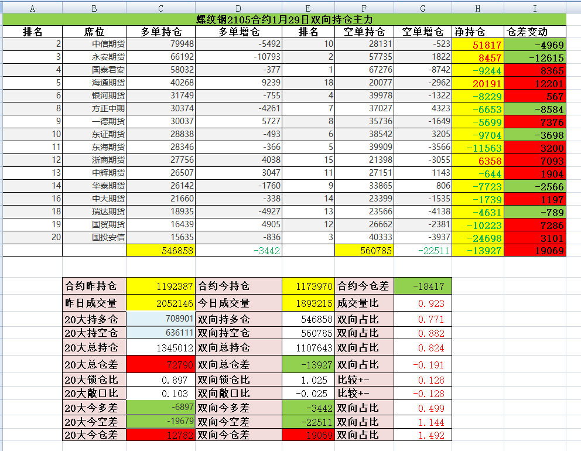The height and width of the screenshot is (451, 581).
Task: Click the 仓差变动 header cell
Action: point(535,32)
